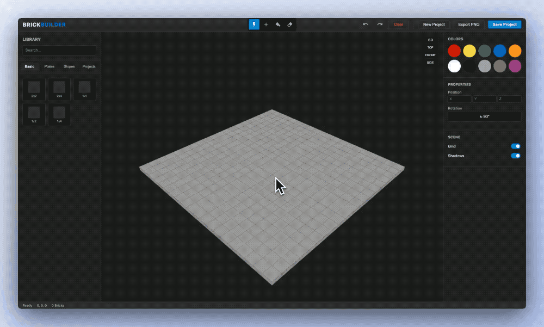Switch to the TOP camera view

[430, 47]
